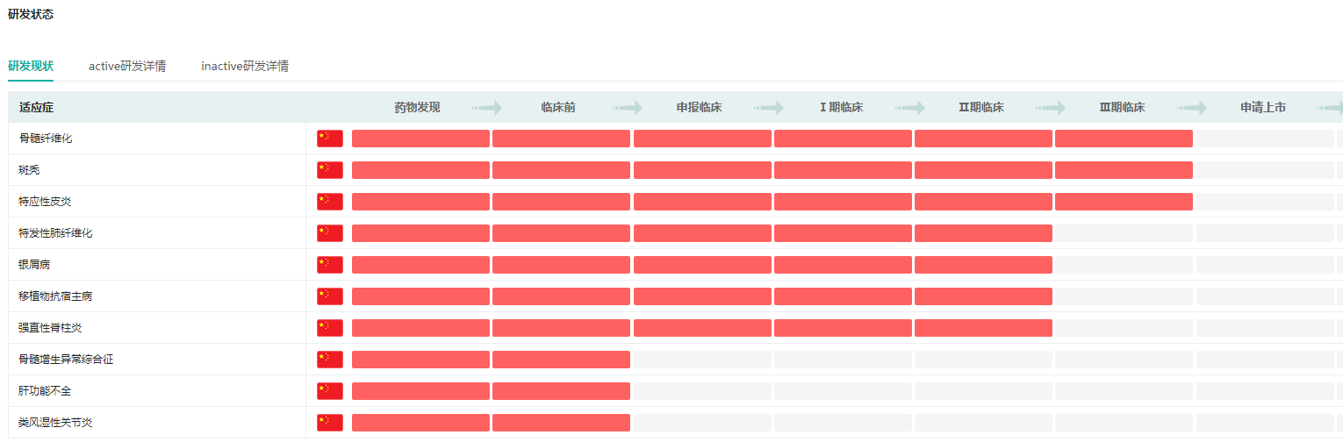1343x442 pixels.
Task: Click the 临床前 progress bar for 肝功能不全
Action: point(561,391)
